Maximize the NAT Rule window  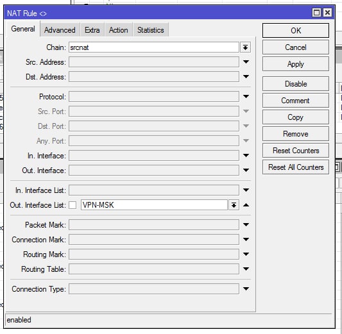(x=317, y=13)
